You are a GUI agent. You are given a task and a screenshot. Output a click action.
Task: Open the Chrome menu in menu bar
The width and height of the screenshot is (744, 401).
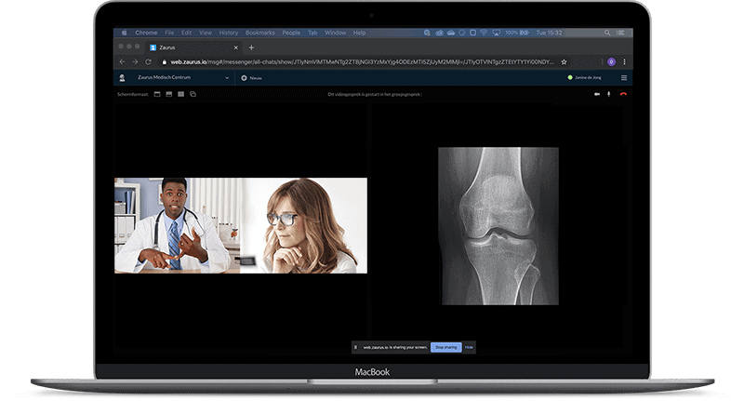click(x=146, y=33)
